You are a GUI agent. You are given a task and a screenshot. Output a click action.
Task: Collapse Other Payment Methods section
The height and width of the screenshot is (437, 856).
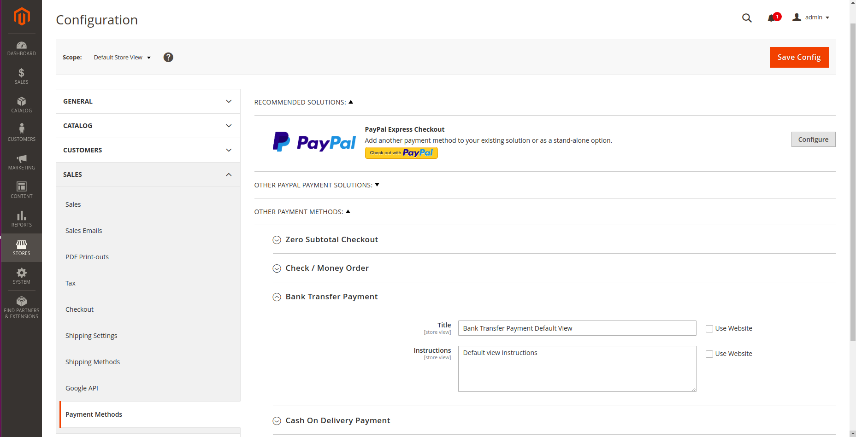(302, 212)
